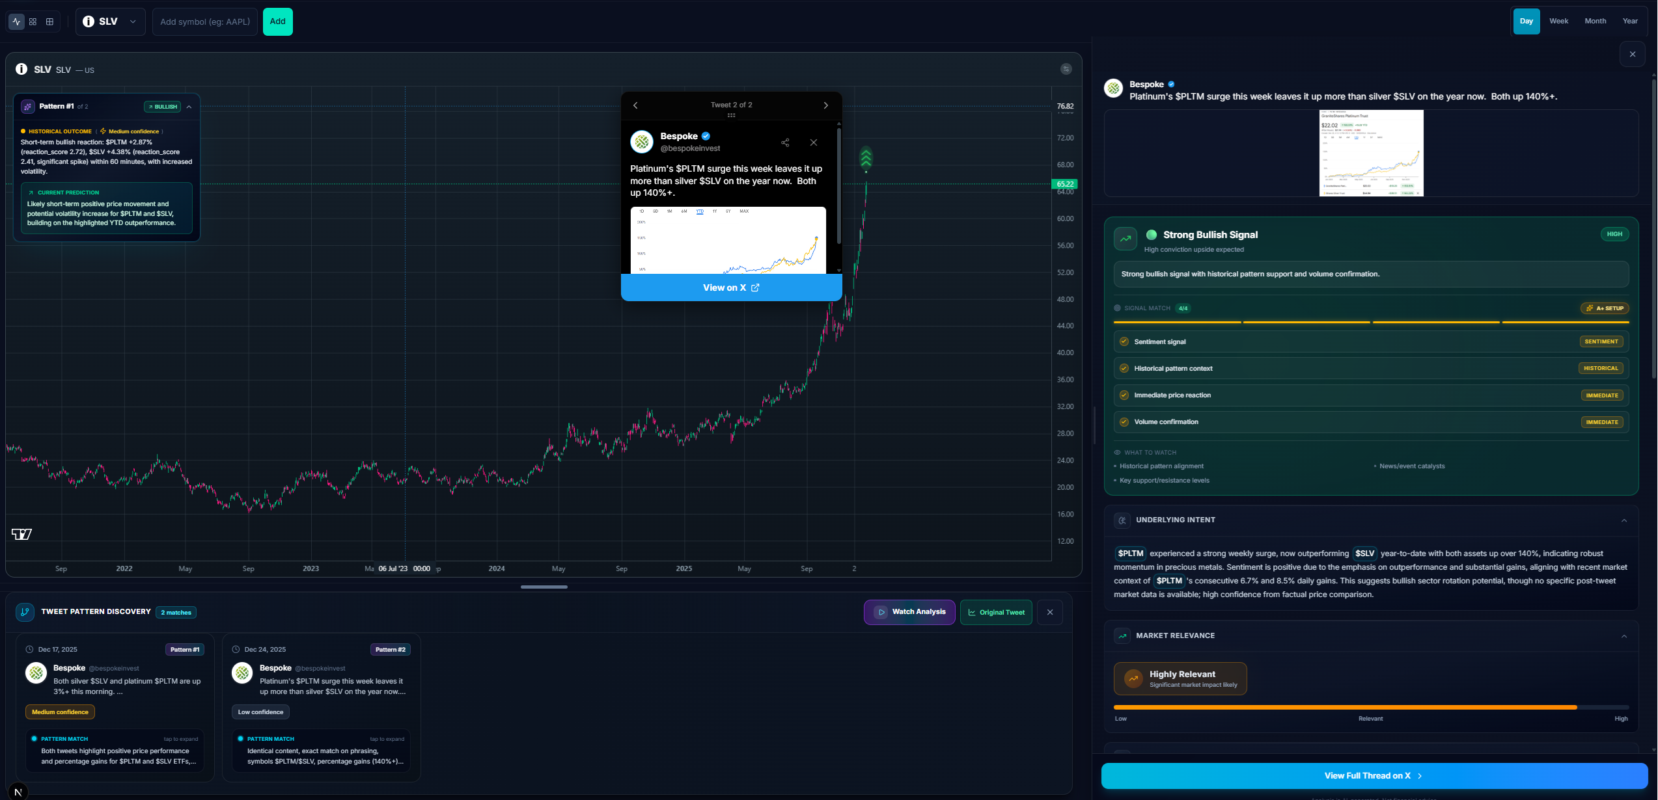Click the Watch Analysis button

pos(909,611)
